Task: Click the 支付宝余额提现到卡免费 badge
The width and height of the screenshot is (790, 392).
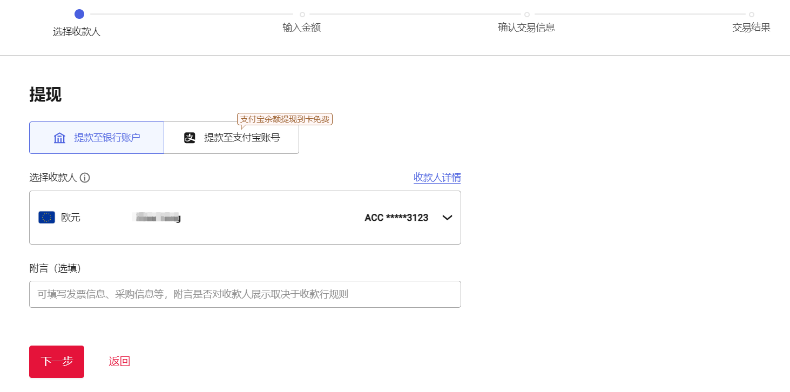Action: pos(285,119)
